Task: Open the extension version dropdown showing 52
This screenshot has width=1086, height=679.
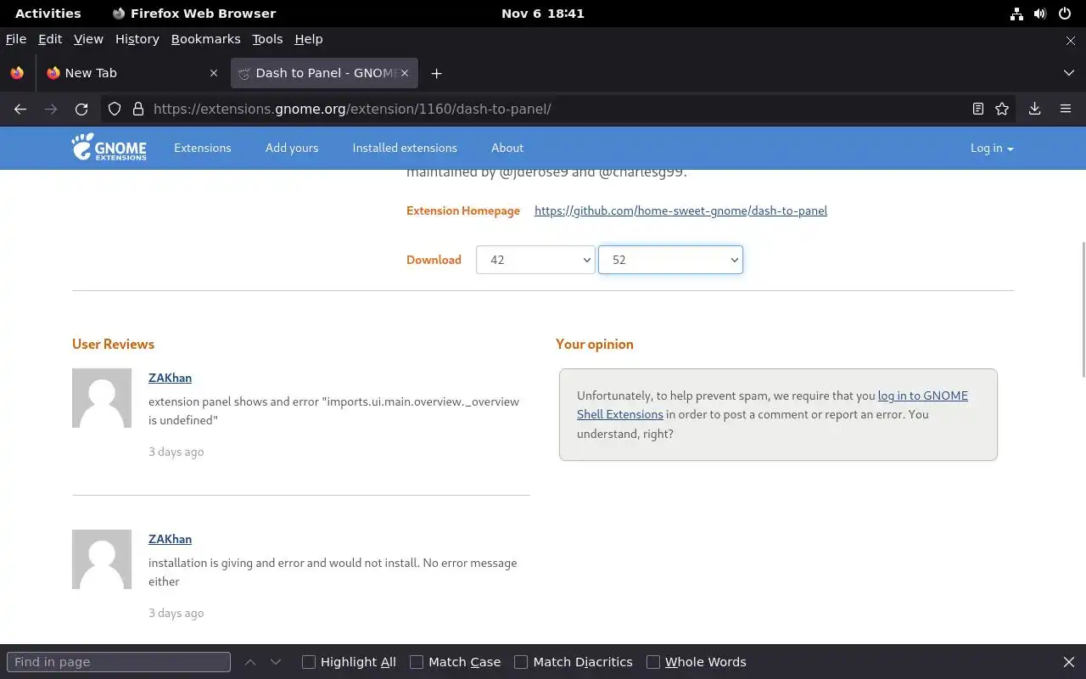Action: click(670, 260)
